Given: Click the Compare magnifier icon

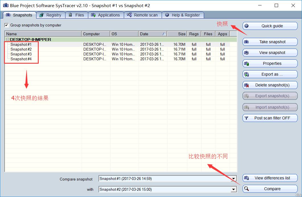Looking at the screenshot, I should (x=246, y=189).
